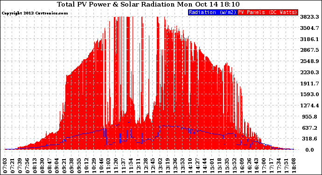
Task: Click the x-axis time label 09:04
Action: coord(57,166)
